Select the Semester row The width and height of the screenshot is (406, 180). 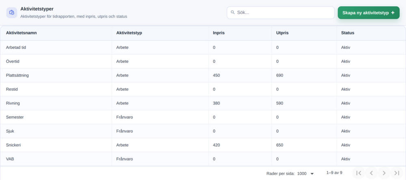203,117
